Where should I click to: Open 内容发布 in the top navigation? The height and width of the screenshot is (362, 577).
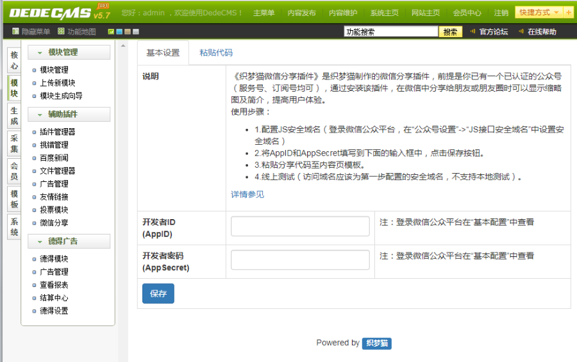[302, 13]
